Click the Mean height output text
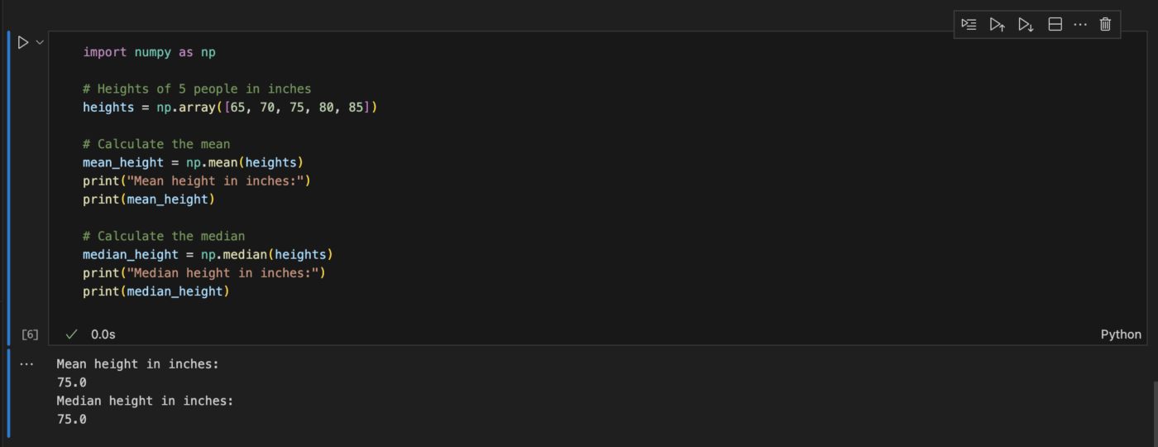The height and width of the screenshot is (447, 1158). 137,364
